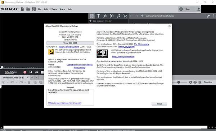Click the fit-to-view arrows icon
Viewport: 216px width, 131px height.
point(195,82)
